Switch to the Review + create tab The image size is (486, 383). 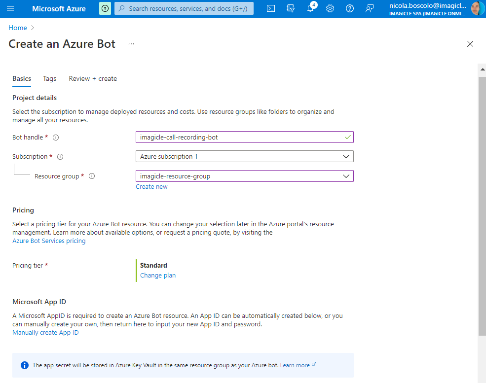93,78
